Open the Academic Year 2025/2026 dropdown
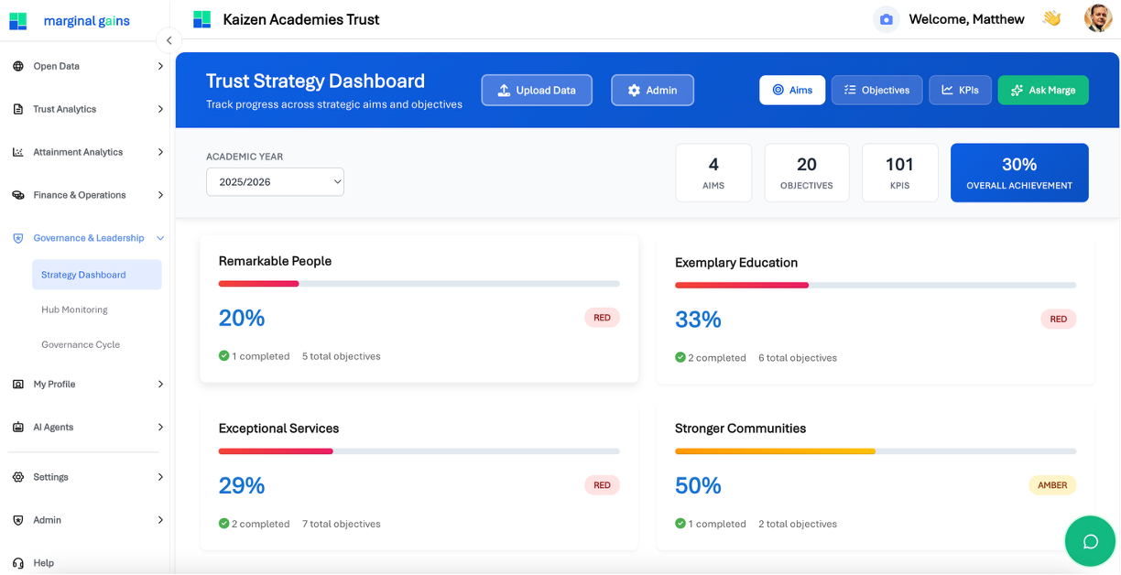Viewport: 1121px width, 575px height. pos(275,181)
